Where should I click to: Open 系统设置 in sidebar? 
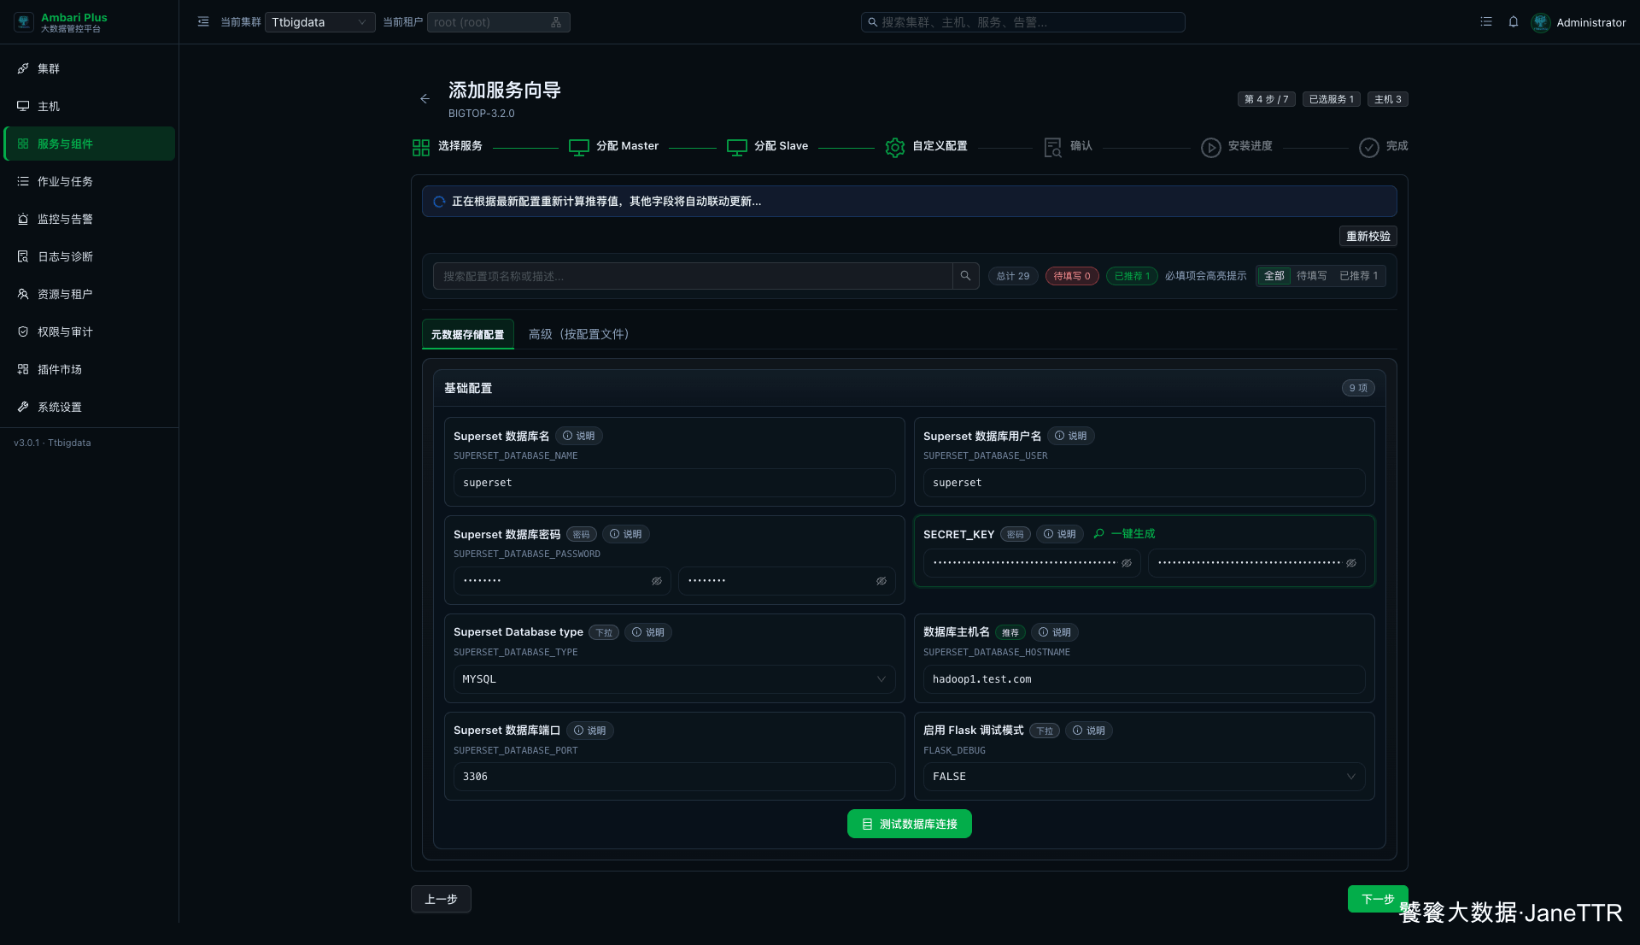[x=90, y=407]
